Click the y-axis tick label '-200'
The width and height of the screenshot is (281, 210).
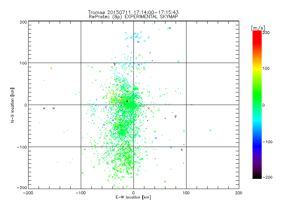22,188
